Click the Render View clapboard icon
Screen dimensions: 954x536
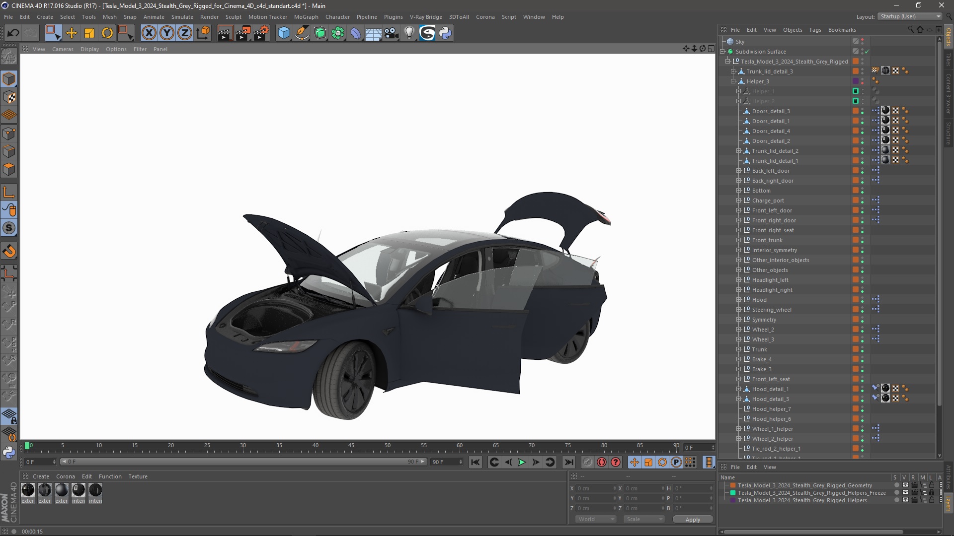pos(225,33)
